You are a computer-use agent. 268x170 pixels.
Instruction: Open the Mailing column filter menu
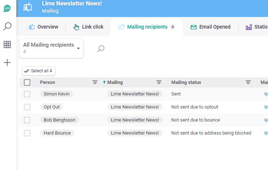(159, 82)
